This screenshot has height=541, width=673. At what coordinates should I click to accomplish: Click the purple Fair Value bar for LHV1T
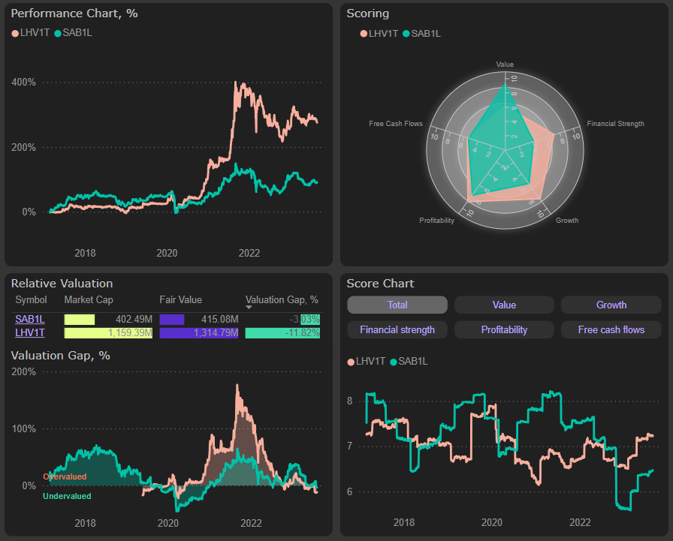coord(198,332)
